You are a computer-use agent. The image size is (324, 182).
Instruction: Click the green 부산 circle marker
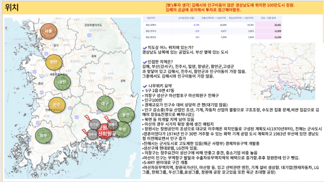tap(123, 129)
